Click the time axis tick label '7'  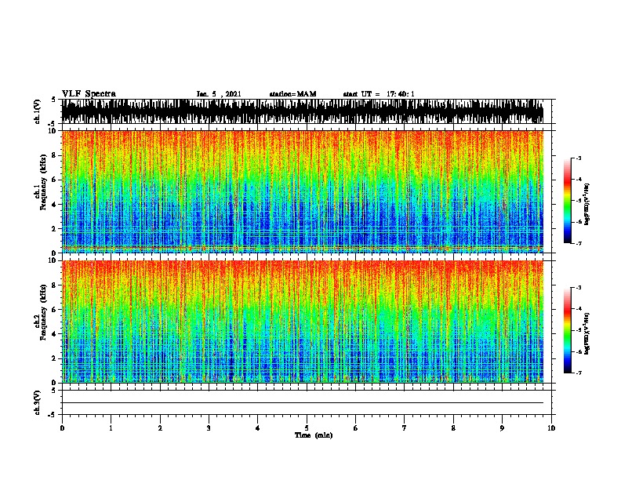click(405, 428)
